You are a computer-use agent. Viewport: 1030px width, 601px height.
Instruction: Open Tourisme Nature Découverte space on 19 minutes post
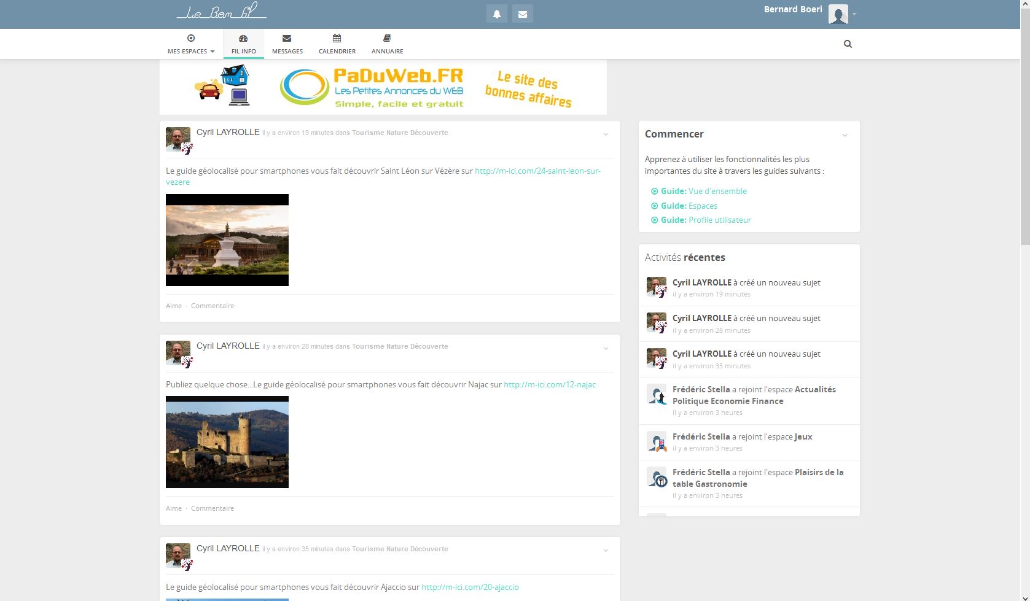pyautogui.click(x=400, y=133)
